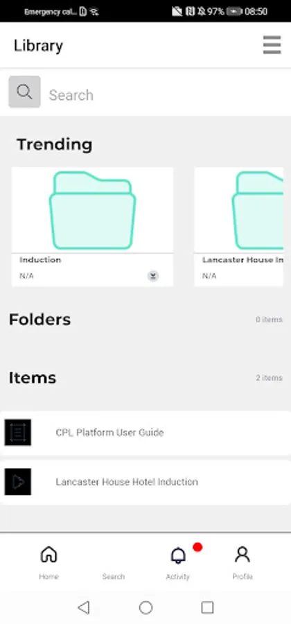
Task: Tap the Android home circle button
Action: point(145,607)
